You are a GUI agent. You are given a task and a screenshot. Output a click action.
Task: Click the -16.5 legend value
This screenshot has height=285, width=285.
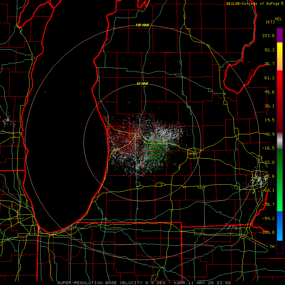[x=268, y=148]
